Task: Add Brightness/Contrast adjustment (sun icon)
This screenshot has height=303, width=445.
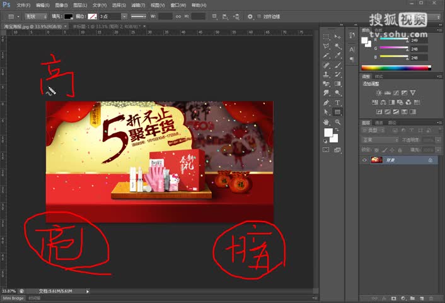Action: tap(379, 93)
